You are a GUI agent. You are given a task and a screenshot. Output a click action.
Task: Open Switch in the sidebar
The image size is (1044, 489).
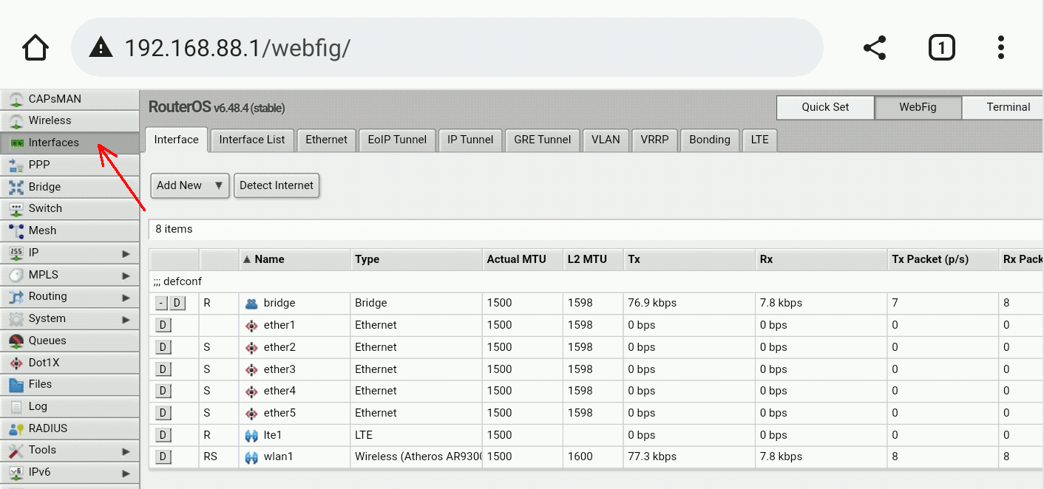click(70, 208)
